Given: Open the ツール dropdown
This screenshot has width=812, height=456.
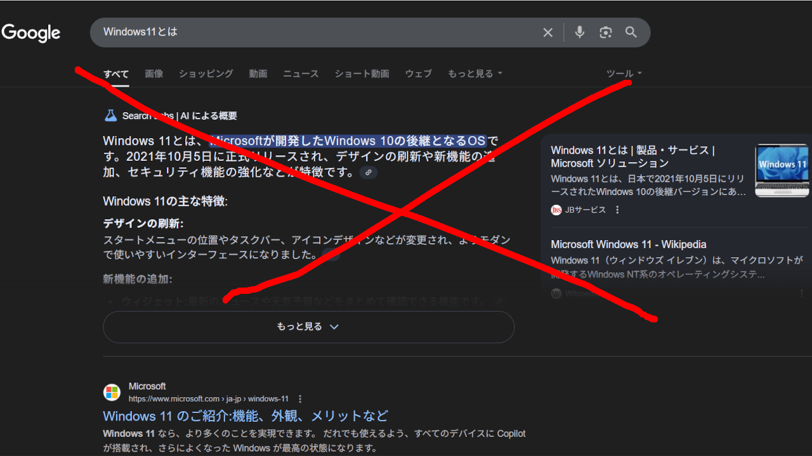Looking at the screenshot, I should coord(625,73).
